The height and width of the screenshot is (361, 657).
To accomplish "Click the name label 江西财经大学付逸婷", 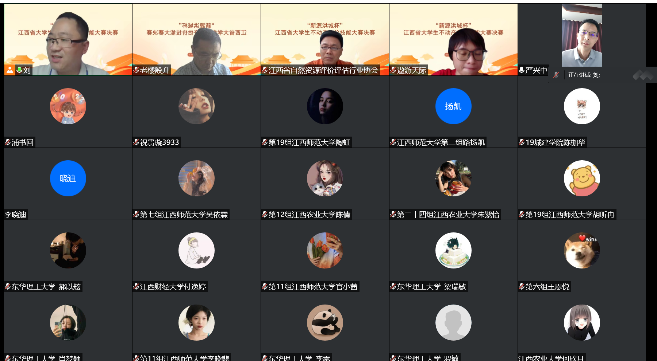I will click(173, 287).
